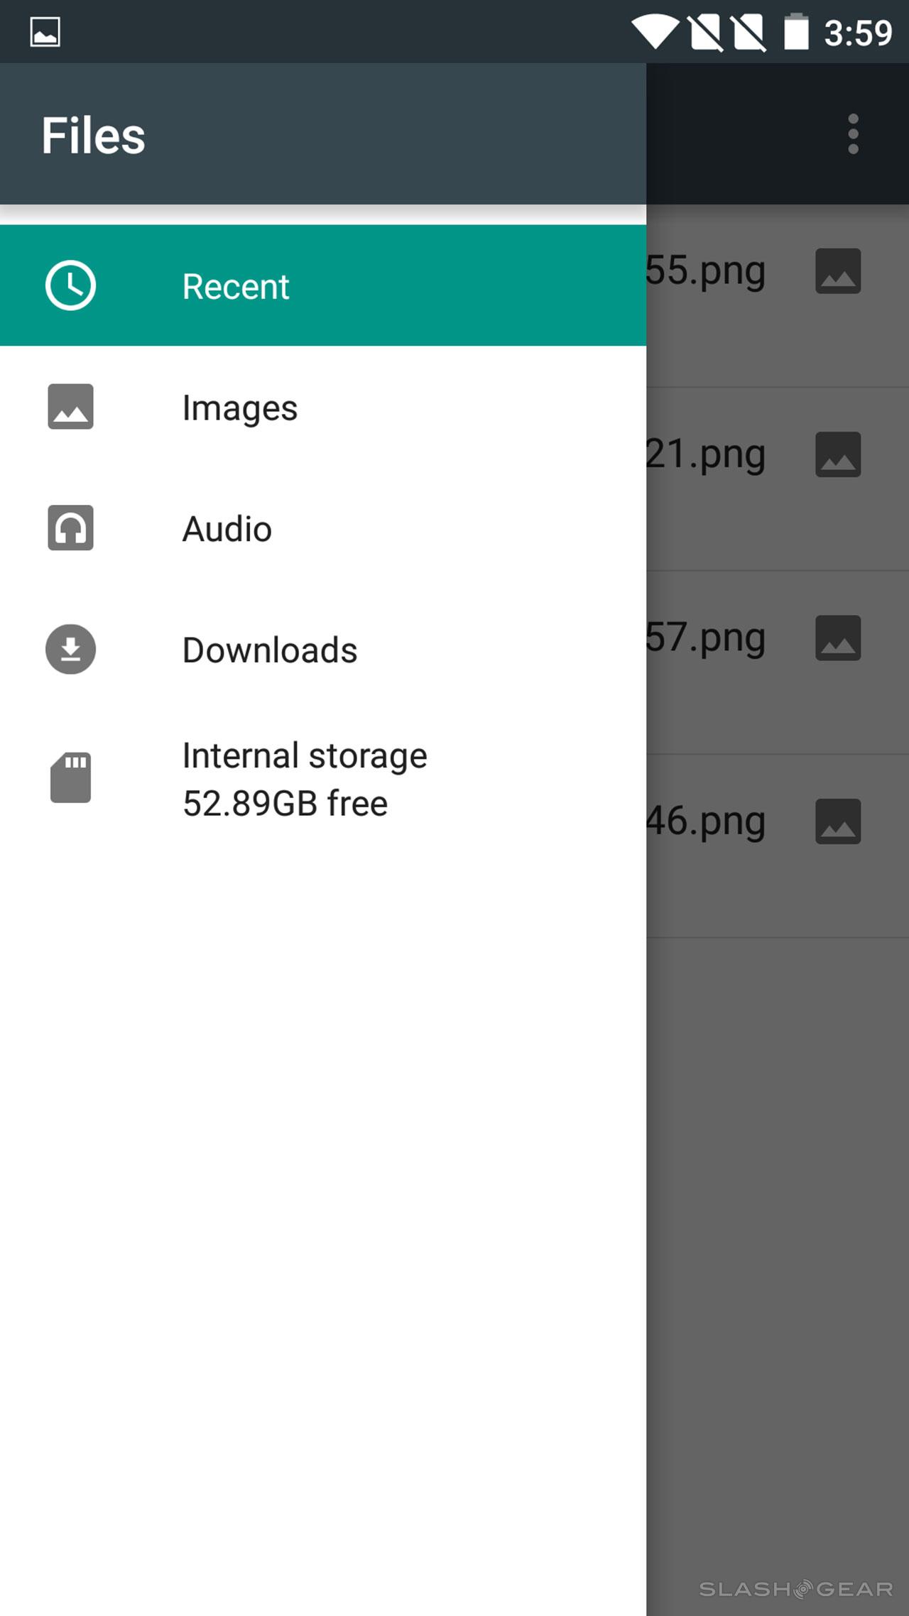The width and height of the screenshot is (909, 1616).
Task: Tap the image icon beside 55.png
Action: tap(838, 271)
